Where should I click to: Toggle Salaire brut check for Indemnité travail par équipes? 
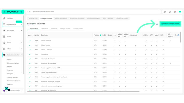[120, 81]
